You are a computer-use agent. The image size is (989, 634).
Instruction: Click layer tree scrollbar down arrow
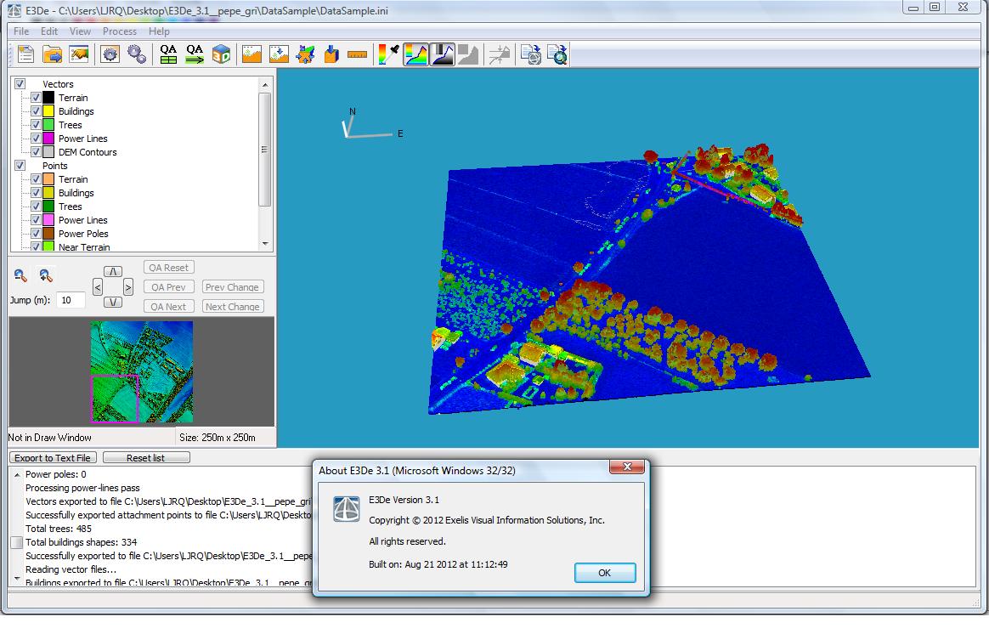click(x=265, y=244)
